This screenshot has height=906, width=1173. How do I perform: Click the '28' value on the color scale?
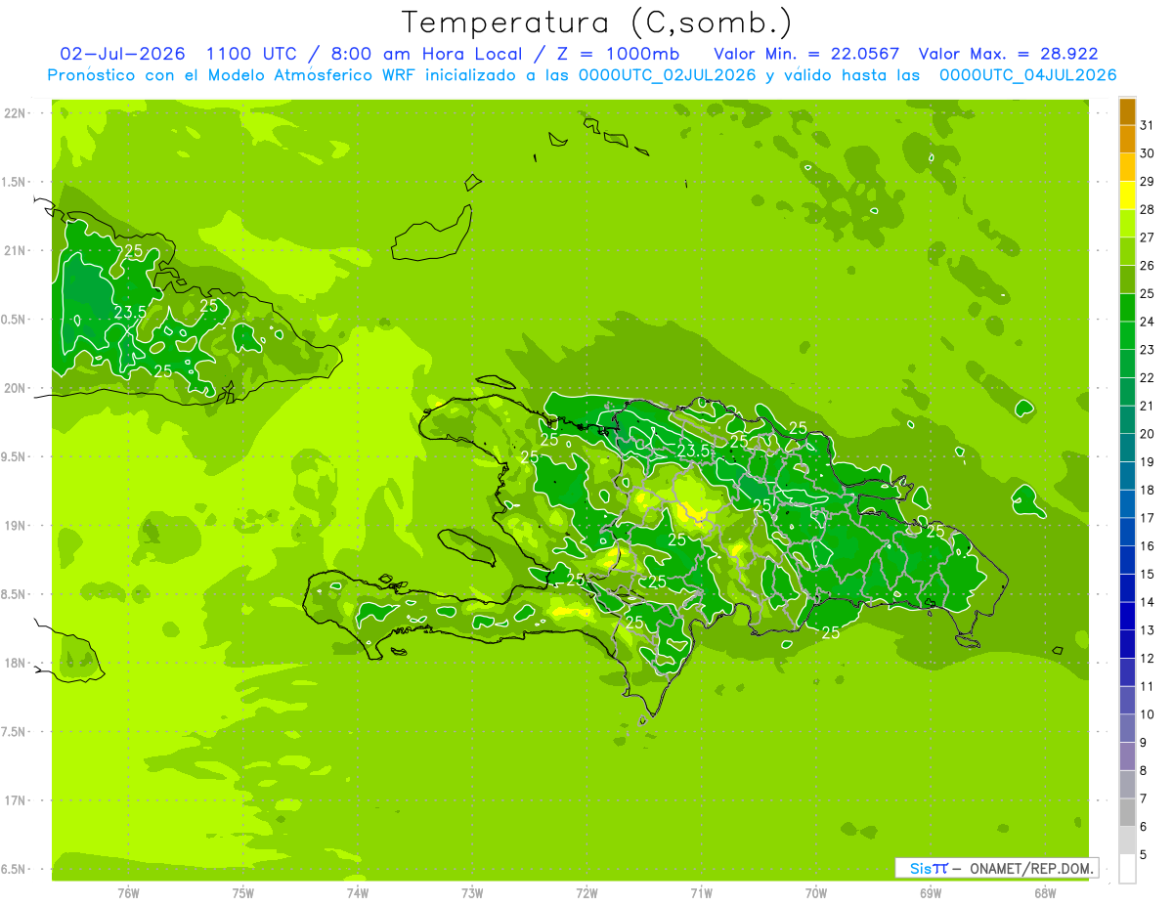pyautogui.click(x=1148, y=209)
